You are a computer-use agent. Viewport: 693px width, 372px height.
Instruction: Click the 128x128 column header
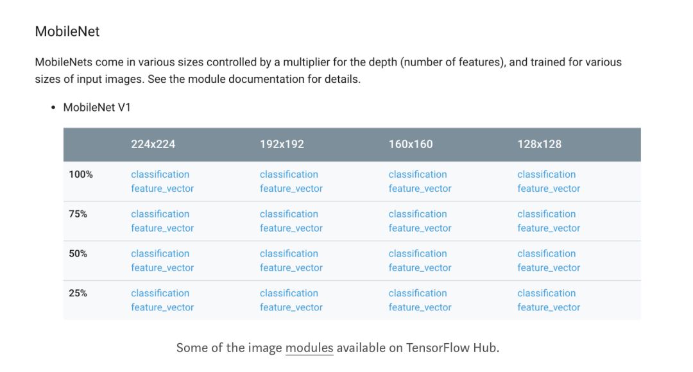pos(539,144)
